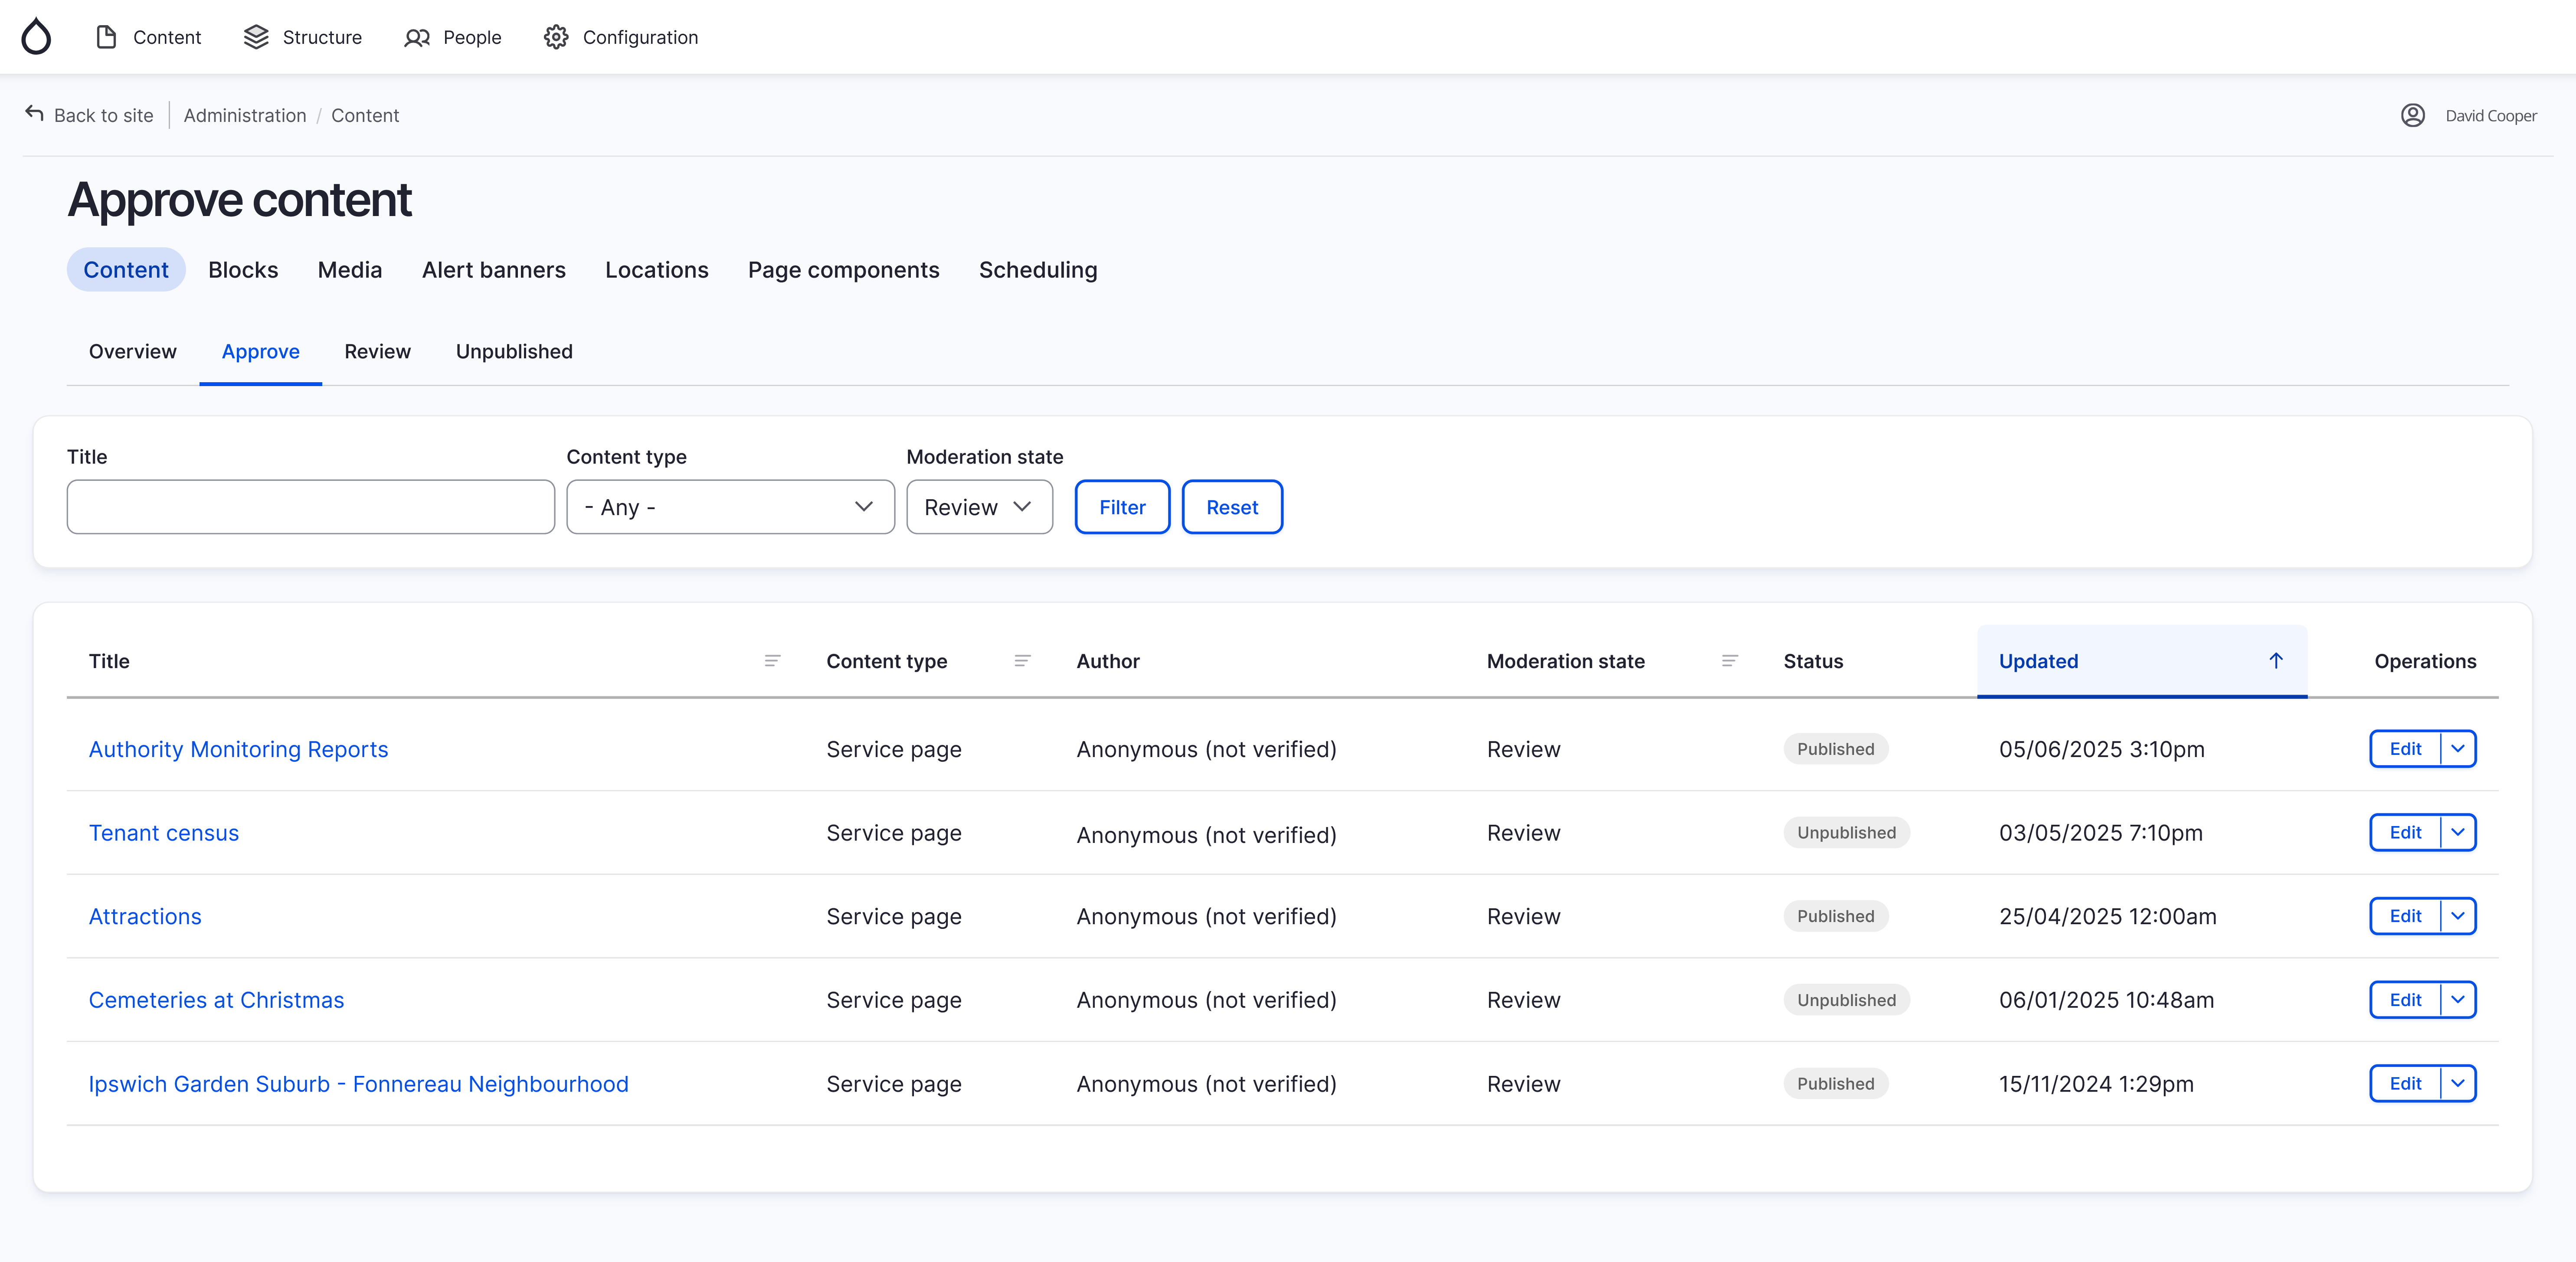
Task: Expand operations dropdown for Tenant census row
Action: (x=2457, y=833)
